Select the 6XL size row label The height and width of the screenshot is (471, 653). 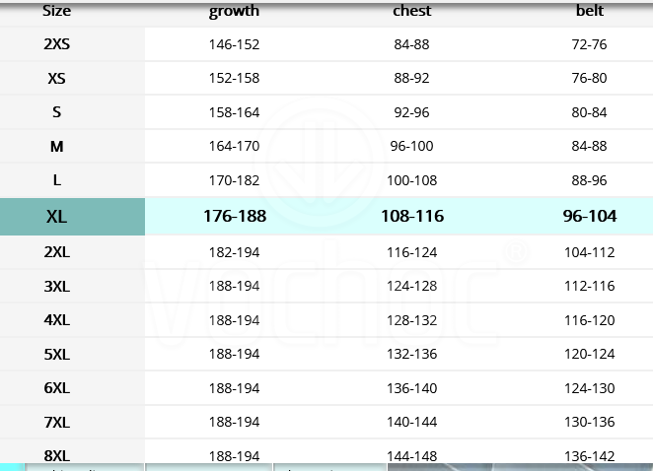56,388
